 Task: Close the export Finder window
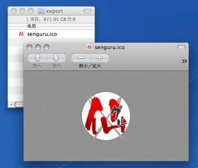tap(14, 11)
